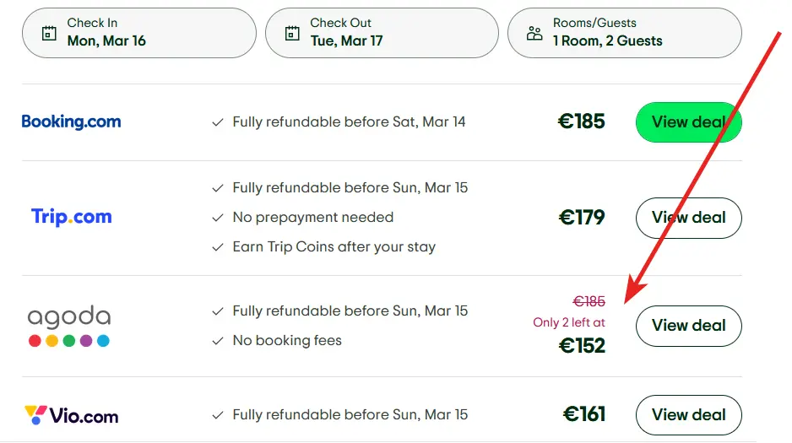Click the Check In calendar icon
This screenshot has height=443, width=792.
point(50,33)
